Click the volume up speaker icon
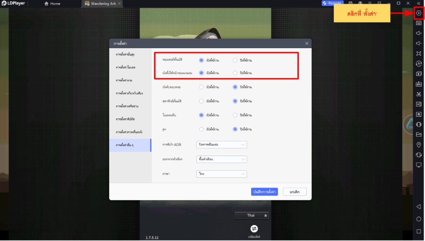 tap(418, 33)
